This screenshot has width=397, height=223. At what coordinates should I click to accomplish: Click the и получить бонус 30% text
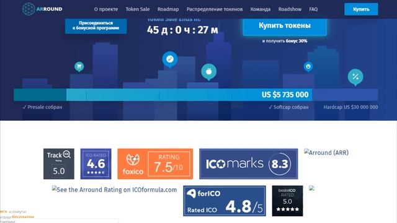[285, 41]
